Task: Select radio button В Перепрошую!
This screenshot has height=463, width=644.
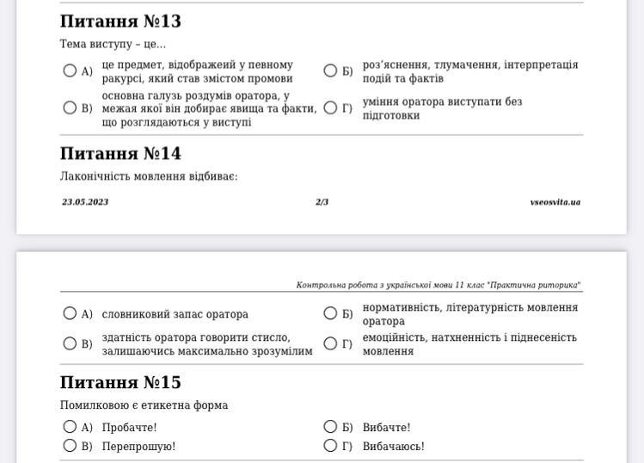Action: 70,445
